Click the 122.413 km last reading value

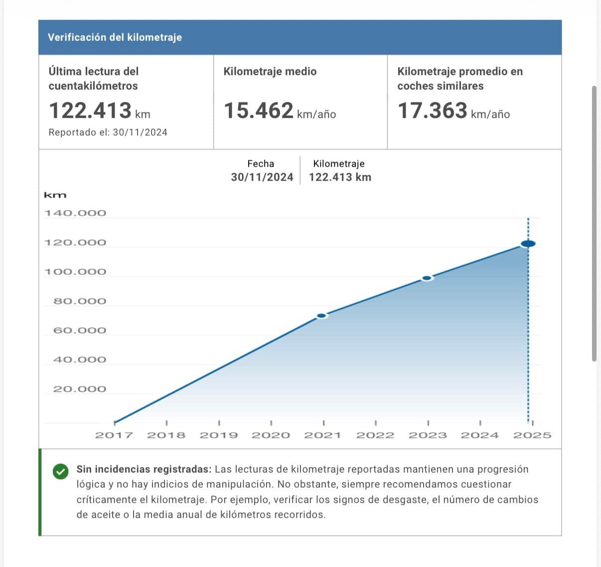[99, 111]
